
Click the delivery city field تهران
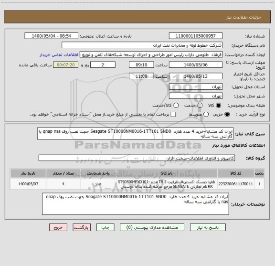196,96
